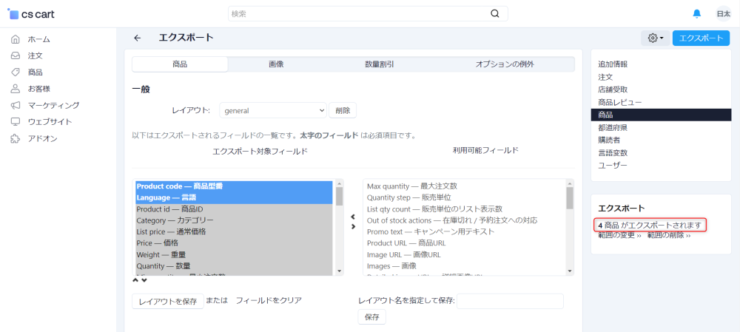Click the search magnifier icon
The height and width of the screenshot is (332, 740).
(494, 13)
